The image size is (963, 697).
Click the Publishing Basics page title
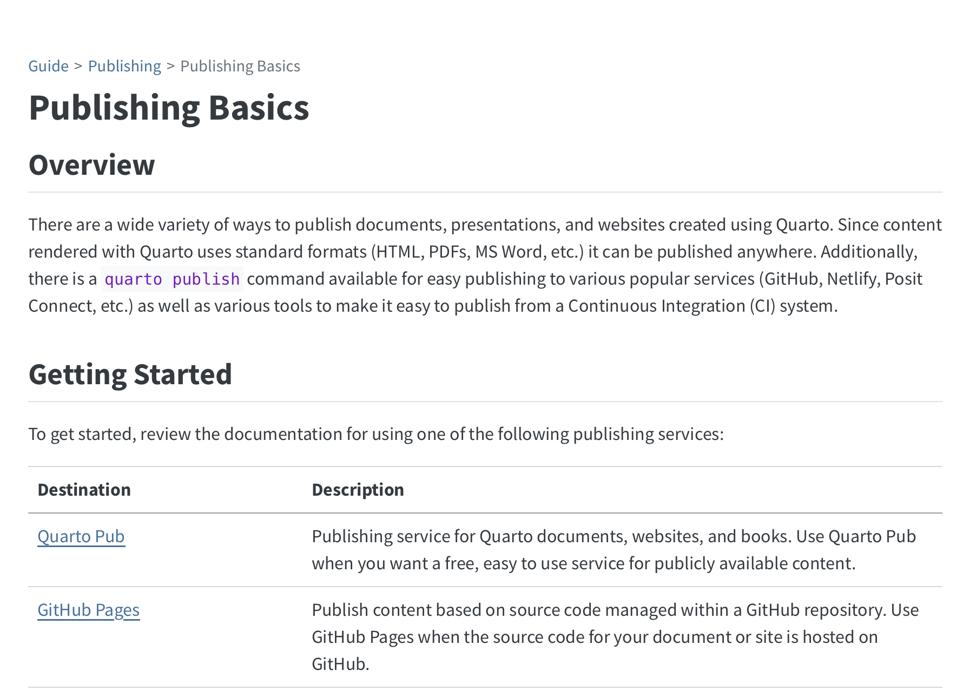pos(169,108)
